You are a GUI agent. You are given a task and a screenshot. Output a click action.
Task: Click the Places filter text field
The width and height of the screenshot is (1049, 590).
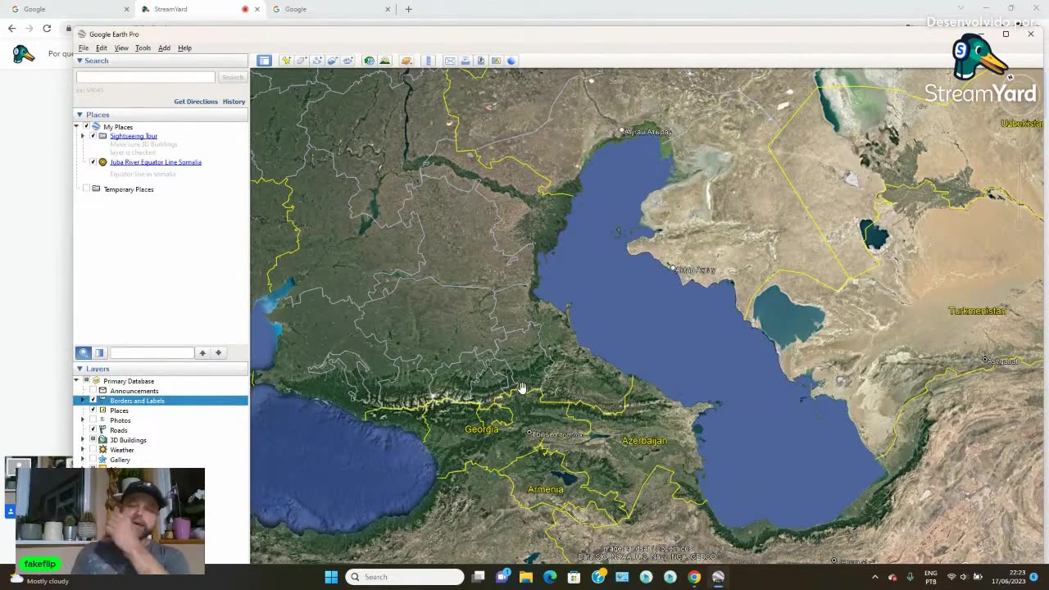pyautogui.click(x=152, y=352)
